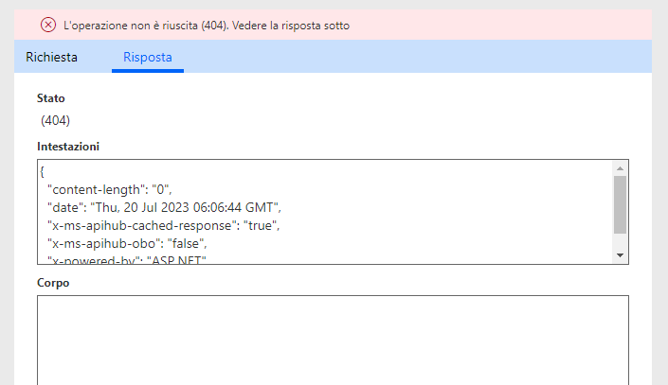Click the date header line

pos(165,207)
